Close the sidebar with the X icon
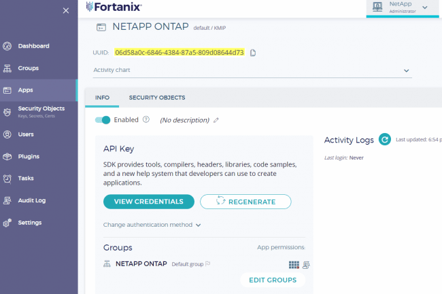 66,11
